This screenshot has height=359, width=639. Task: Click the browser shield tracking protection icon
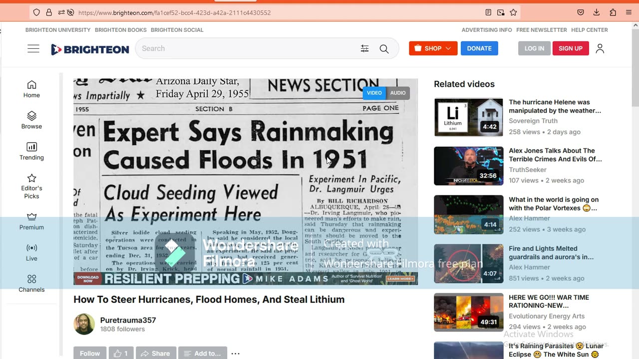pyautogui.click(x=36, y=12)
